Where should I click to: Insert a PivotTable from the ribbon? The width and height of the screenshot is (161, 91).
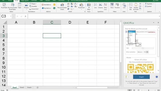4,6
